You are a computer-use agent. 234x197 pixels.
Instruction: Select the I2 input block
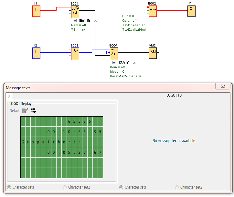coord(36,53)
